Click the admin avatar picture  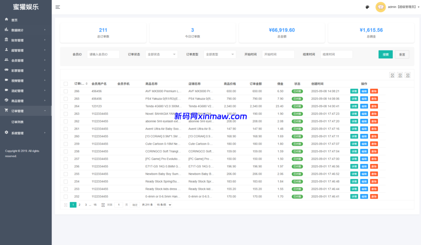(x=381, y=7)
